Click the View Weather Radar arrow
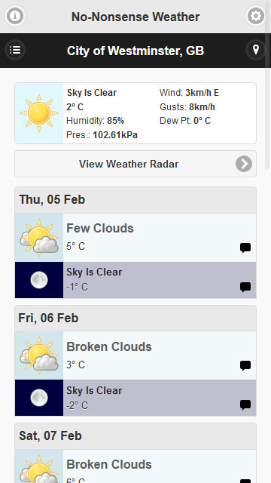Screen dimensions: 271x483 [x=244, y=164]
